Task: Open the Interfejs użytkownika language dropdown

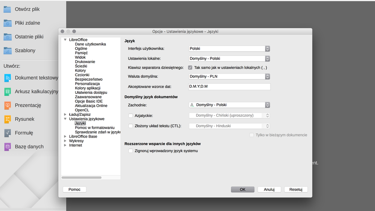Action: click(x=229, y=49)
